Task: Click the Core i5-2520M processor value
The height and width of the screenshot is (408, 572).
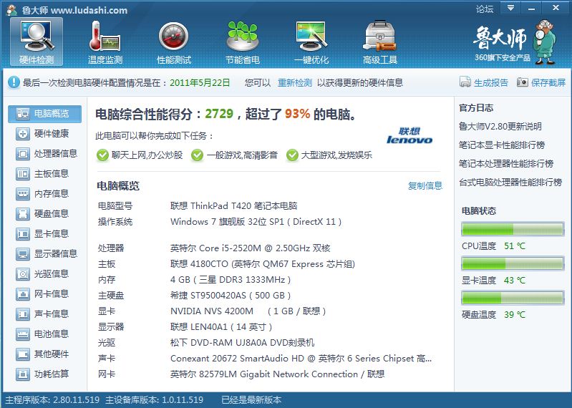Action: click(x=251, y=248)
